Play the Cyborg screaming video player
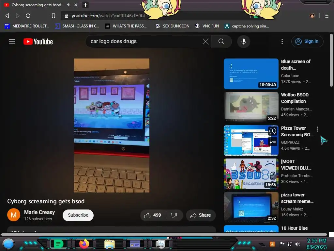The width and height of the screenshot is (334, 251). [x=112, y=125]
